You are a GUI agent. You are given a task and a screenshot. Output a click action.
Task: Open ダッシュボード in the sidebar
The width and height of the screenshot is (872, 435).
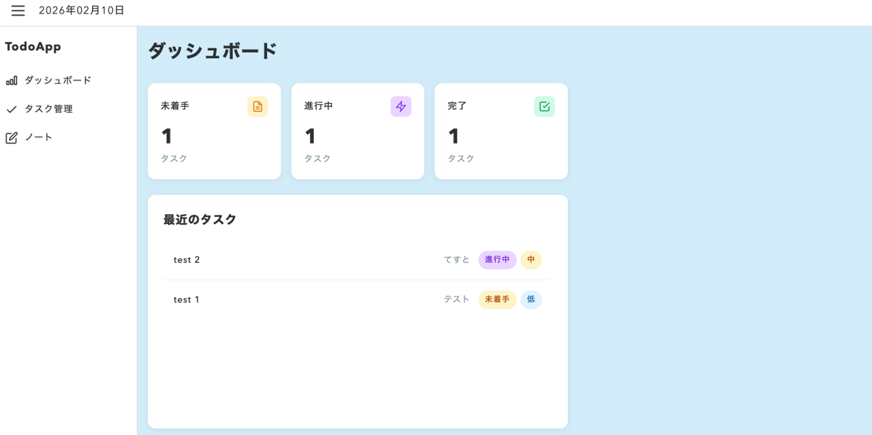click(58, 80)
